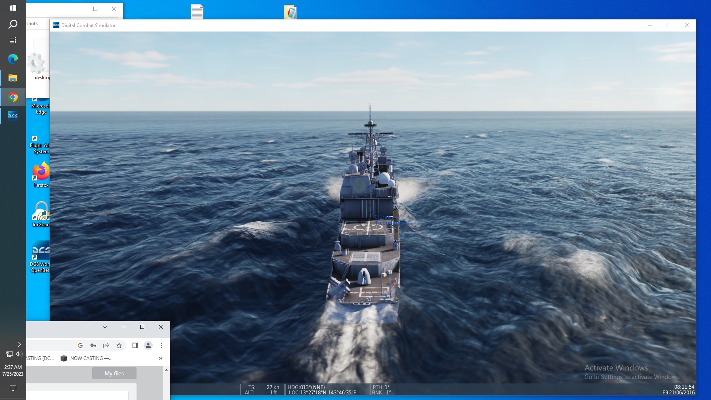Show hidden system tray icons
Image resolution: width=711 pixels, height=400 pixels.
19,344
